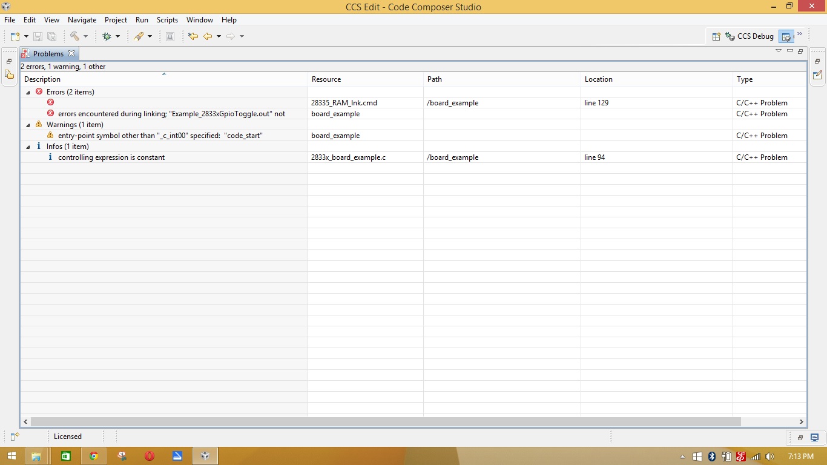Click the status bar icon beside Licensed

[x=15, y=437]
